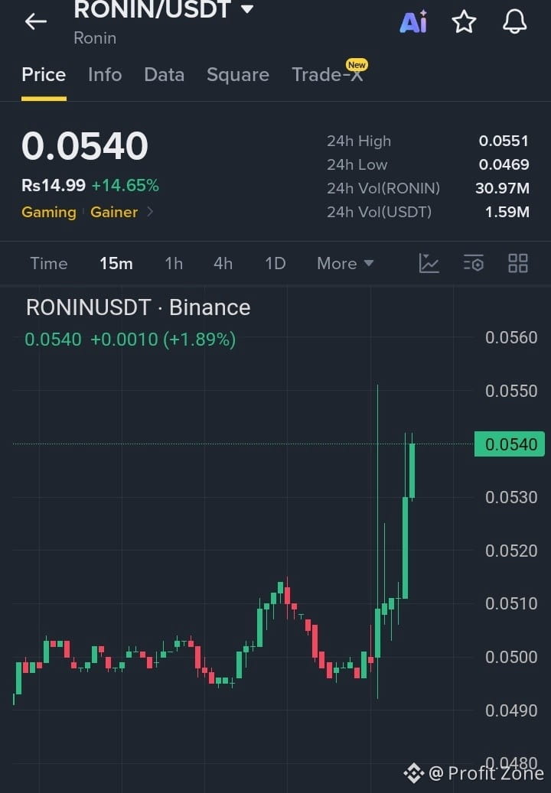Click the 0.0560 axis label
This screenshot has width=551, height=793.
[511, 337]
